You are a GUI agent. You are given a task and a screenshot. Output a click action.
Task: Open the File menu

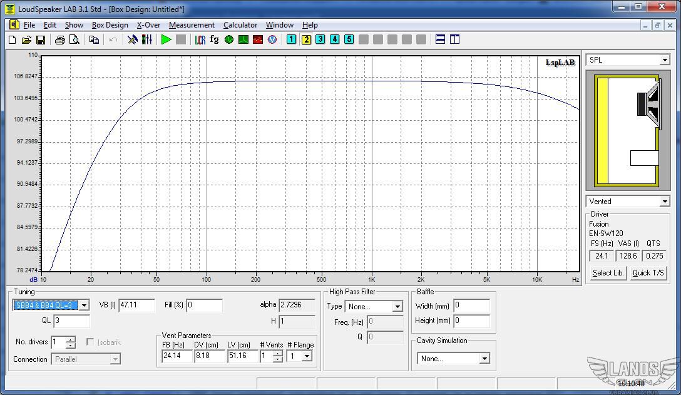tap(29, 25)
